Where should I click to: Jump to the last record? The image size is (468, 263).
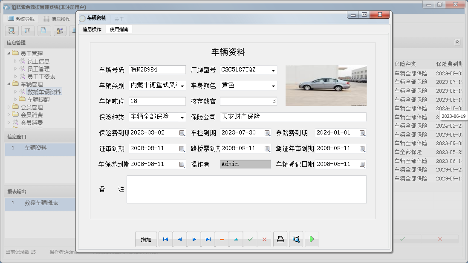tap(208, 240)
